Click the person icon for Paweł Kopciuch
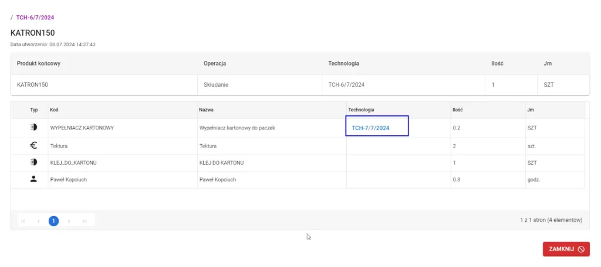Screen dimensions: 601x267 33,179
